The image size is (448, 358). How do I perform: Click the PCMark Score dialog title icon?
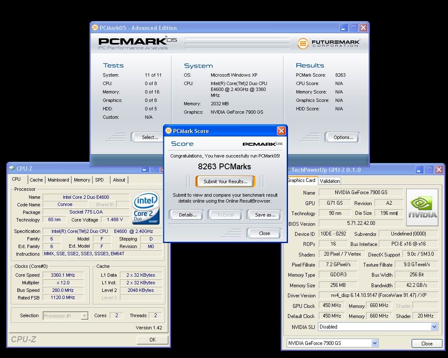pos(168,131)
